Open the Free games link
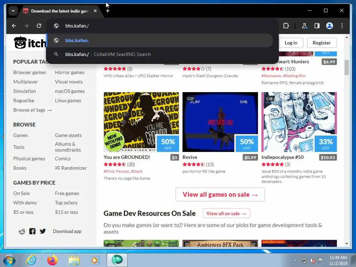356x267 pixels. [67, 193]
